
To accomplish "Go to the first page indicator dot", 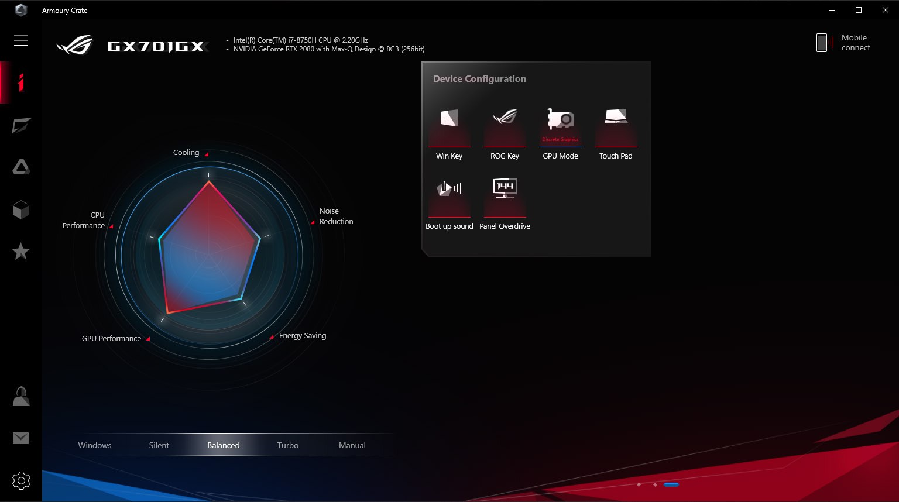I will pyautogui.click(x=639, y=484).
